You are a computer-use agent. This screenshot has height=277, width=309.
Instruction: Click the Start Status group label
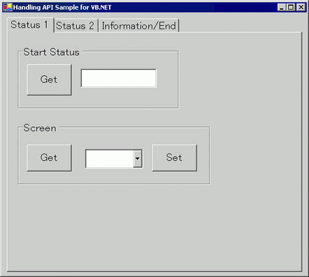[51, 52]
